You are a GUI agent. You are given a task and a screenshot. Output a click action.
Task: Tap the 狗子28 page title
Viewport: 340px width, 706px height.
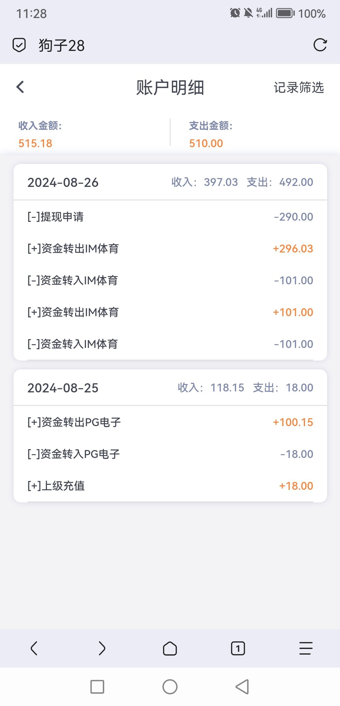click(x=62, y=45)
